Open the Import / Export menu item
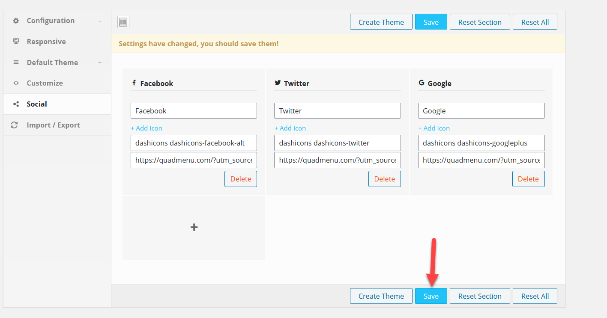 point(57,125)
